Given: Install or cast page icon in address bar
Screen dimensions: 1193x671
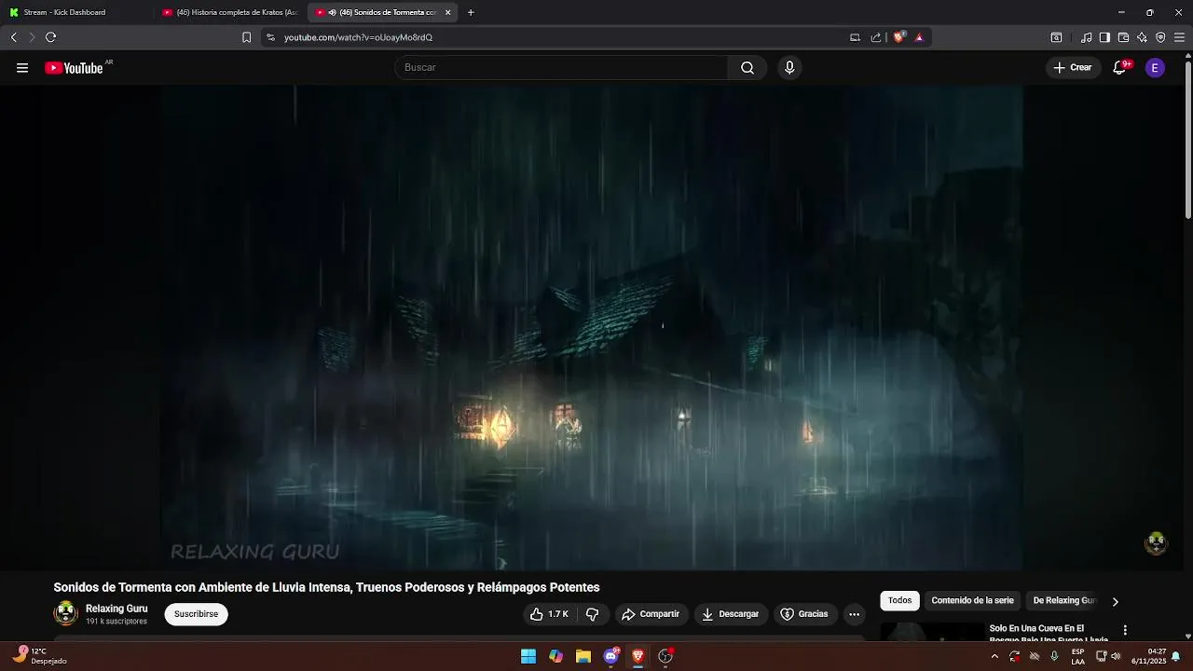Looking at the screenshot, I should coord(855,37).
